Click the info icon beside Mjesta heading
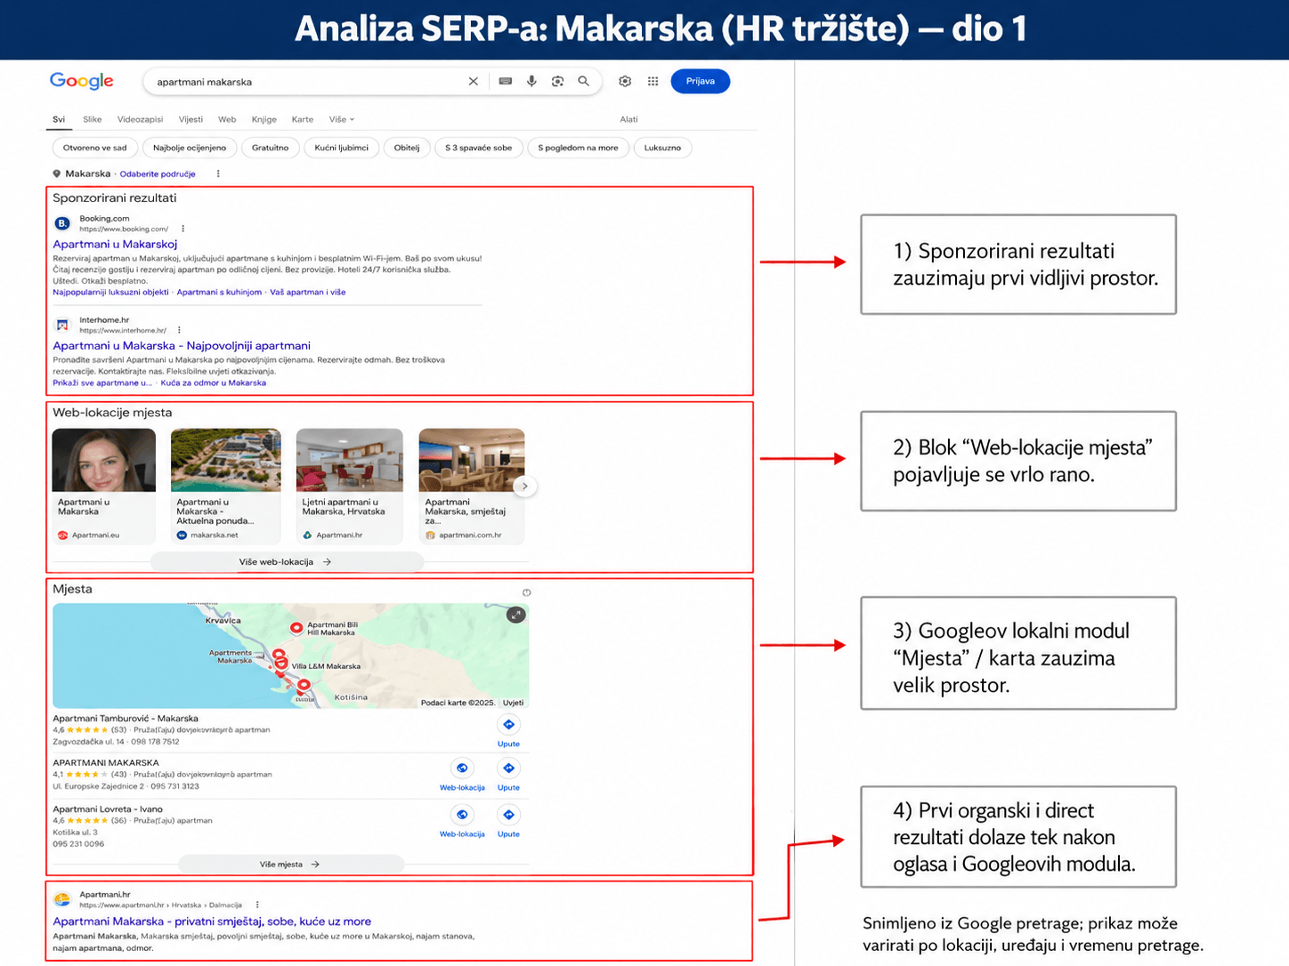The height and width of the screenshot is (966, 1289). tap(527, 592)
